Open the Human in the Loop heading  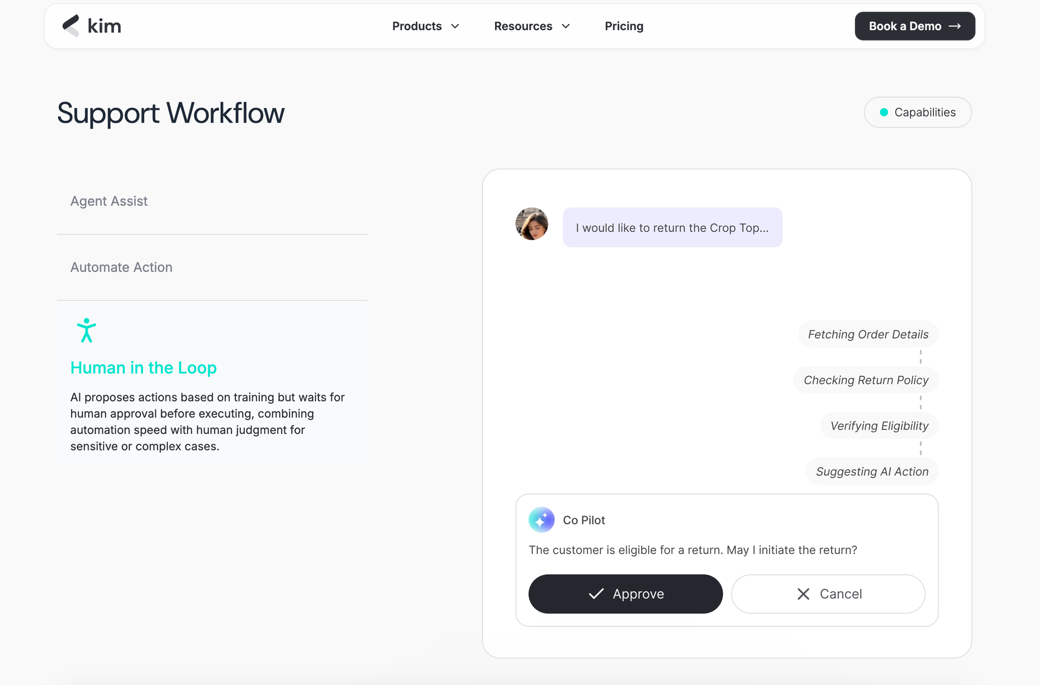click(144, 367)
